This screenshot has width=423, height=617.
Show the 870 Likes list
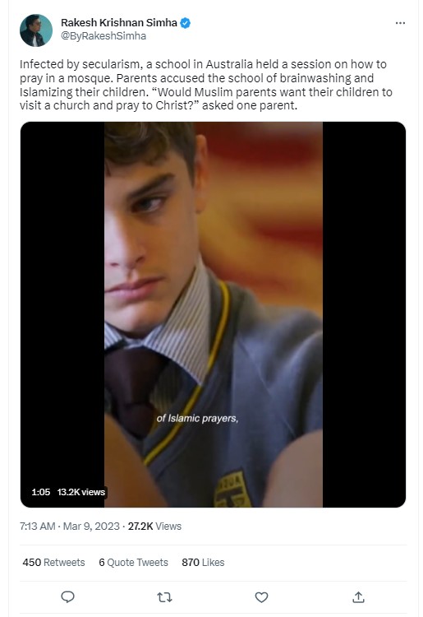(203, 563)
